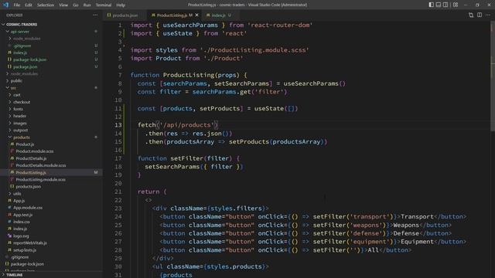Open the View menu
The height and width of the screenshot is (278, 495).
pyautogui.click(x=63, y=5)
